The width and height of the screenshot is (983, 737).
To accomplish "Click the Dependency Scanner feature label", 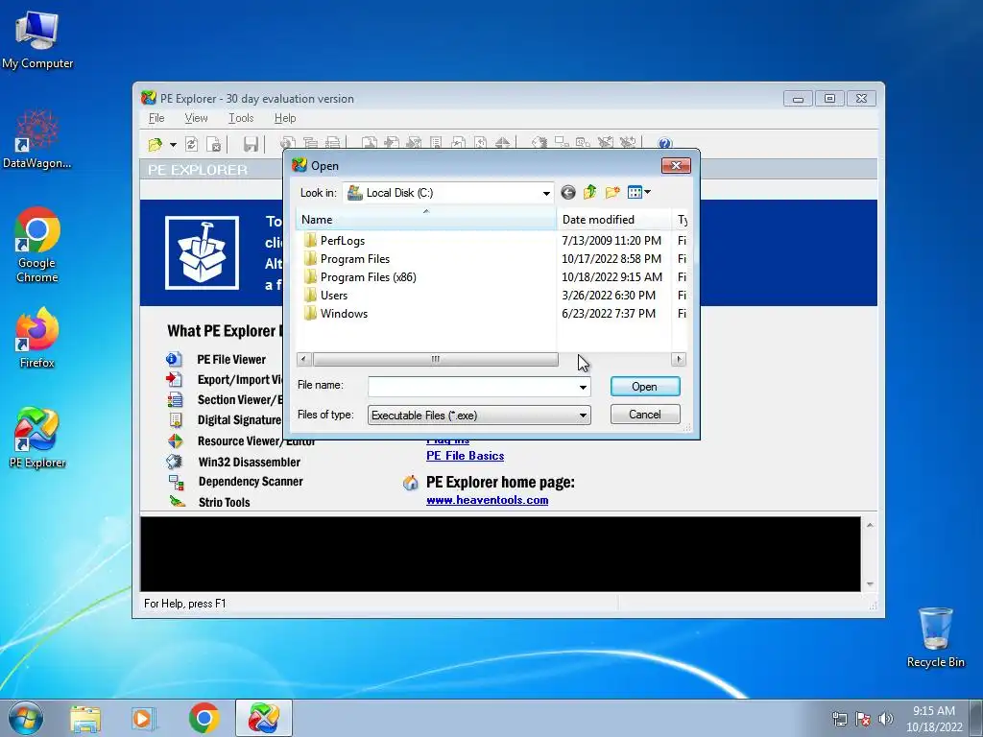I will tap(251, 482).
